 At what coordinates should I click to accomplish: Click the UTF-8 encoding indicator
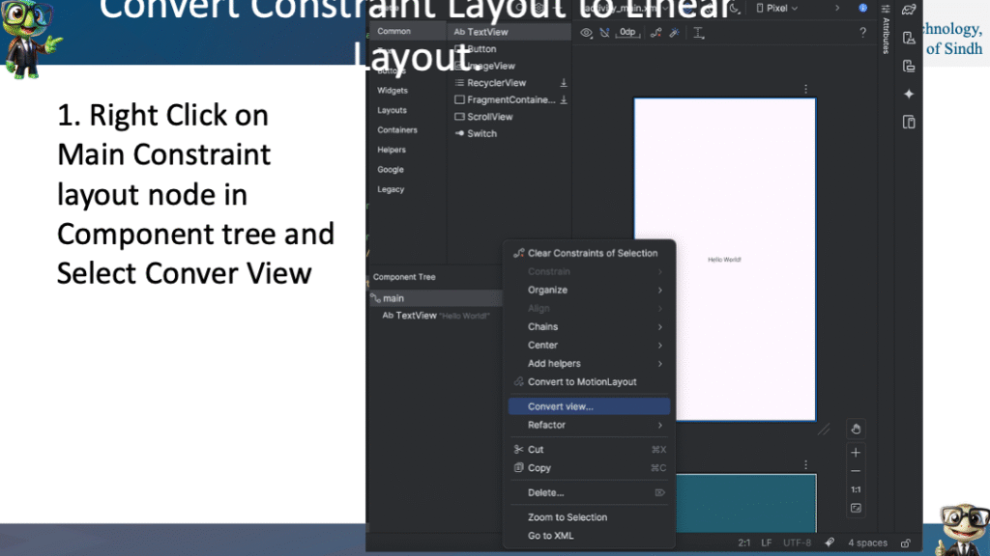pos(797,542)
